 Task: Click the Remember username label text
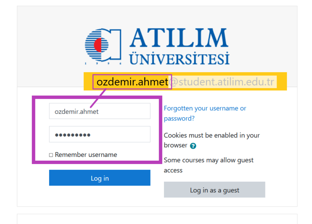86,155
